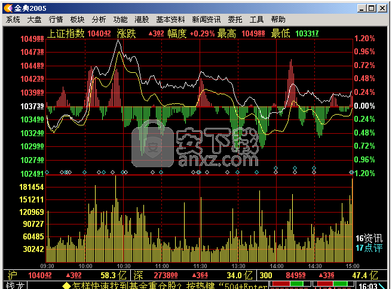Image resolution: width=392 pixels, height=289 pixels.
Task: Click the cyan diamond marker at 09:30
Action: 47,173
